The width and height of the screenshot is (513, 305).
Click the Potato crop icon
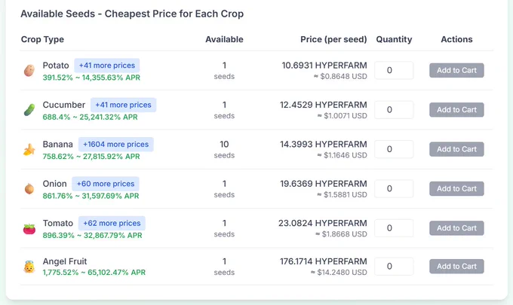point(29,71)
